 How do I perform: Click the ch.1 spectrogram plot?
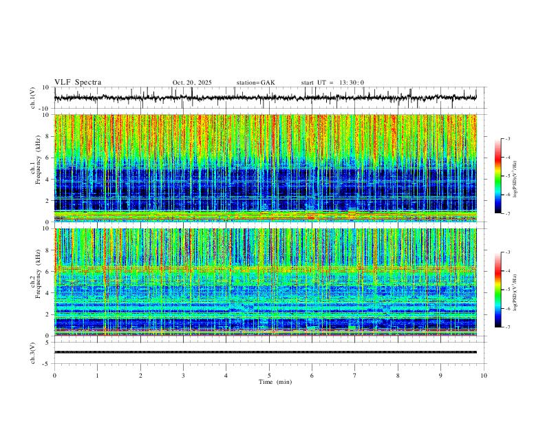tap(266, 168)
